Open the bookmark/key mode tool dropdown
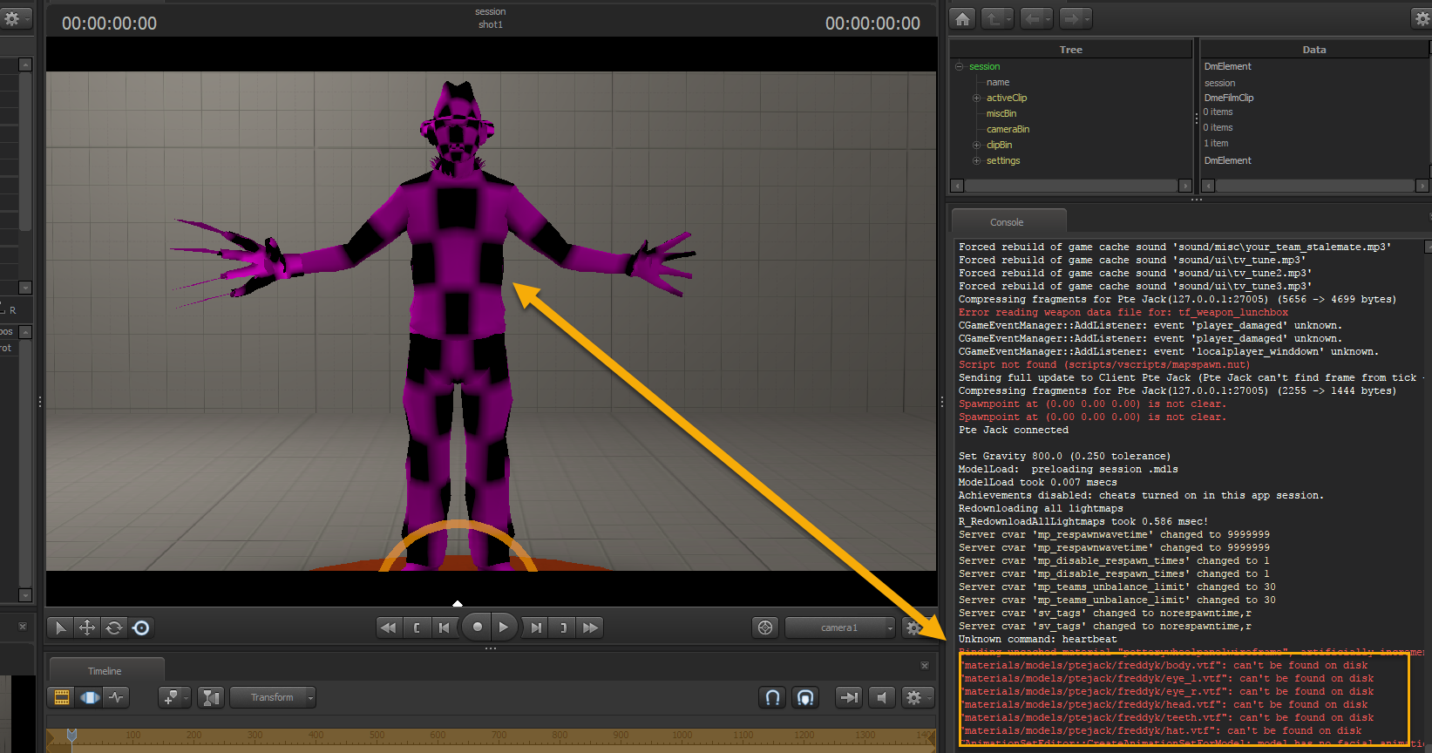 (174, 697)
